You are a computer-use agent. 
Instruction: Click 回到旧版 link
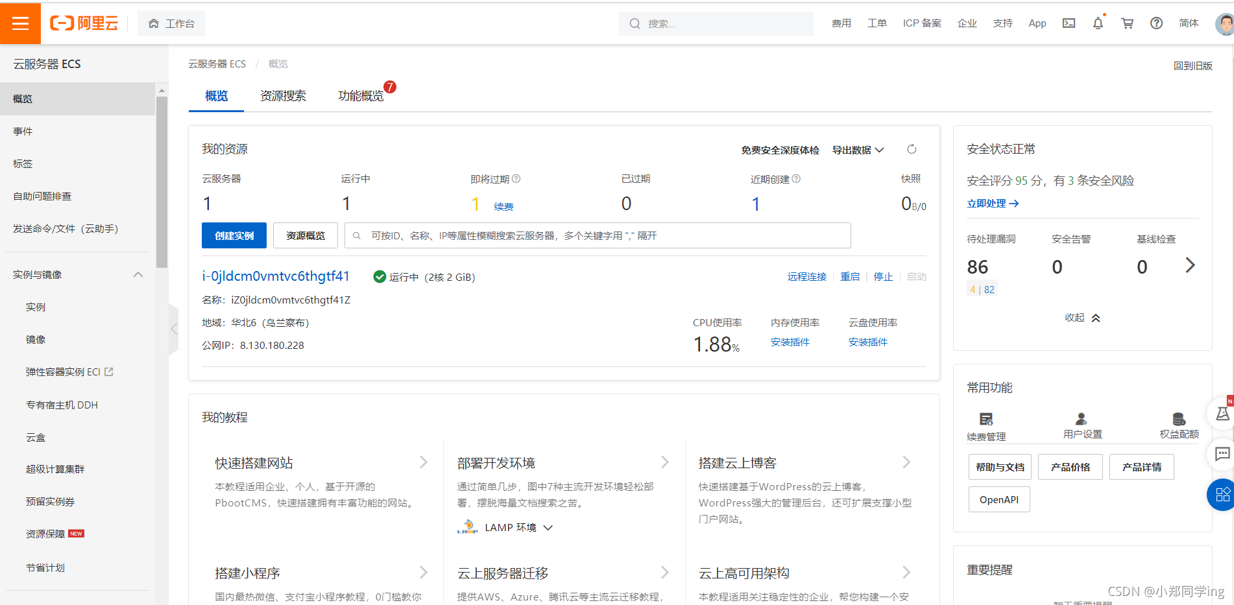coord(1192,65)
